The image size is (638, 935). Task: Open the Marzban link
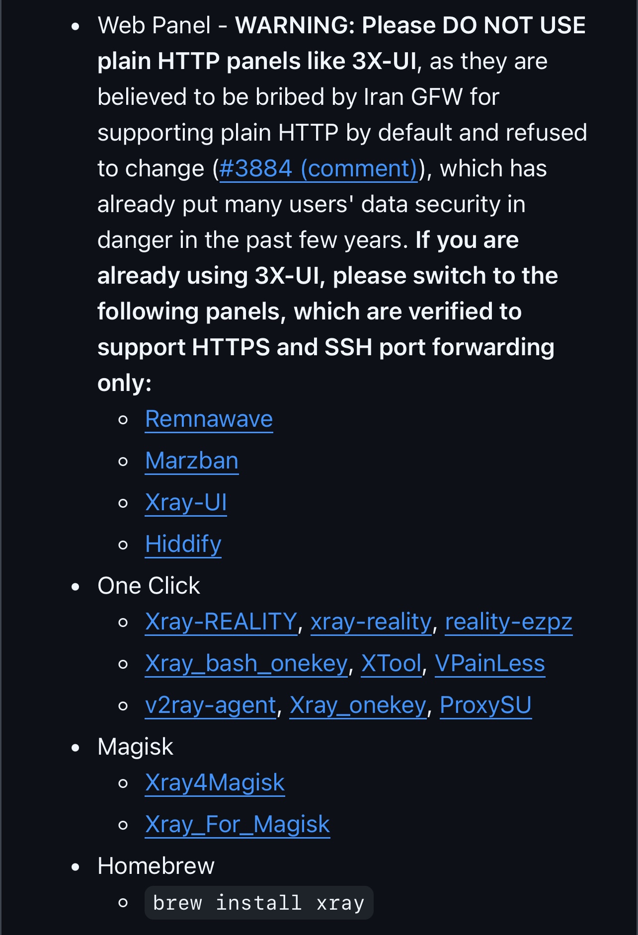[192, 461]
